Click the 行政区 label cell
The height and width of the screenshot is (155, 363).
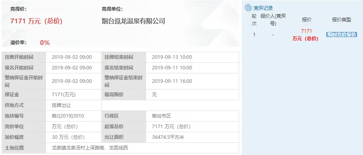124,116
